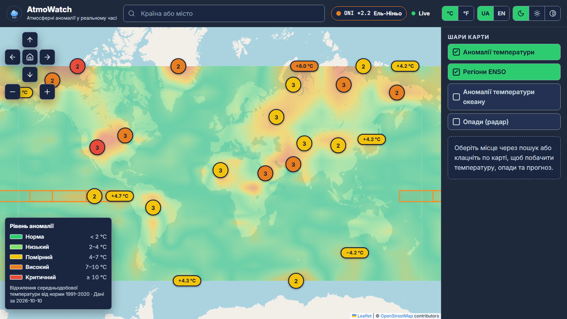This screenshot has height=319, width=567.
Task: Pan the map left with arrow button
Action: 12,57
